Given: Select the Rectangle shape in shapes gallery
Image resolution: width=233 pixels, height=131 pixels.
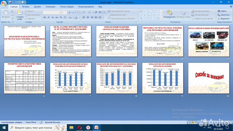Looking at the screenshot, I should pyautogui.click(x=151, y=11).
